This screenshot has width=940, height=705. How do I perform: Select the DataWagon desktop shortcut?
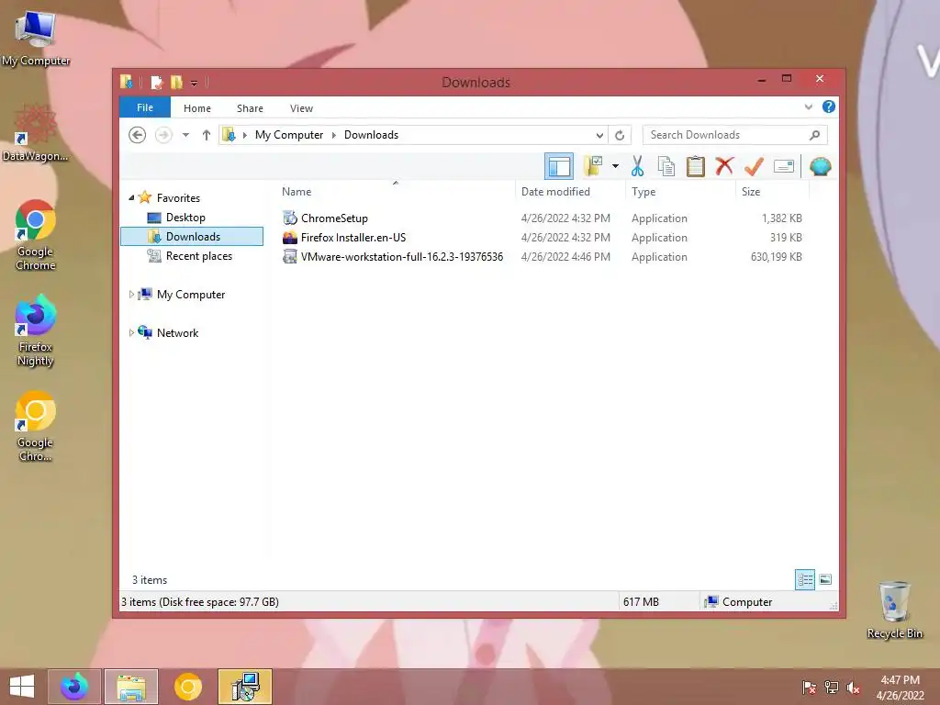(x=36, y=133)
